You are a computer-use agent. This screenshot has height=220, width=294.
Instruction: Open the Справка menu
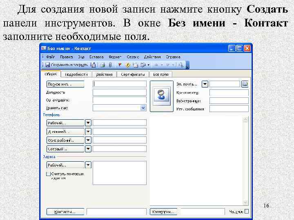[x=173, y=57]
